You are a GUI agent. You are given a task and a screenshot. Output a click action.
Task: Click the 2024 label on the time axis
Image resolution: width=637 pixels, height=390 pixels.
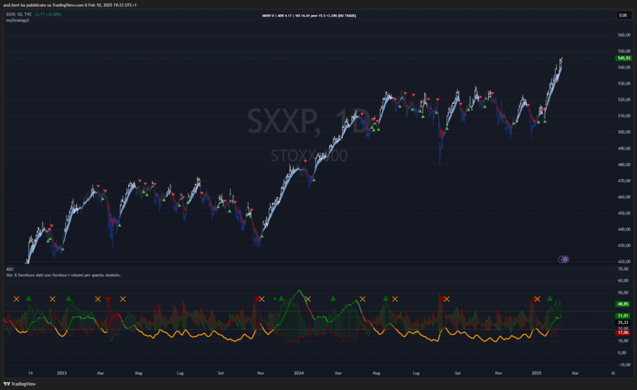299,373
